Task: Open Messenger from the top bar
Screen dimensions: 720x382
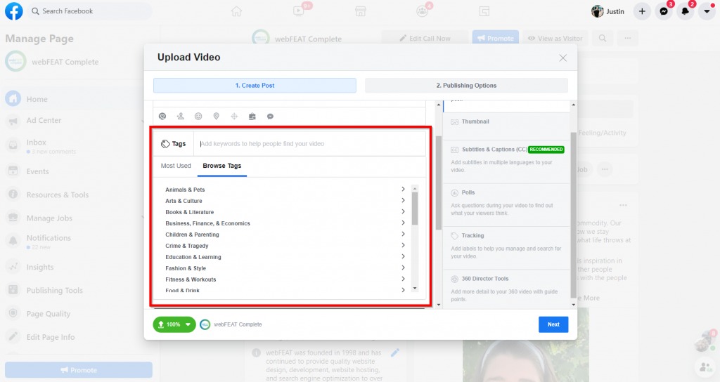Action: (x=664, y=11)
